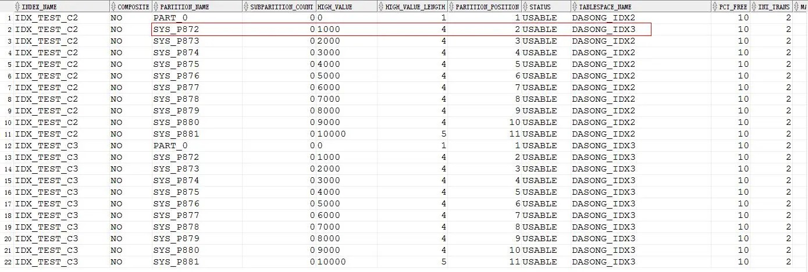Click INI_TRANS 2 cell in row 19
Screen dimensions: 808x272
(x=771, y=227)
